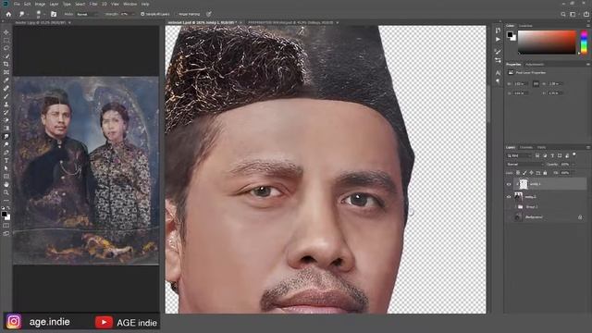The width and height of the screenshot is (592, 333).
Task: Click top layer thumbnail in Layers panel
Action: tap(523, 184)
